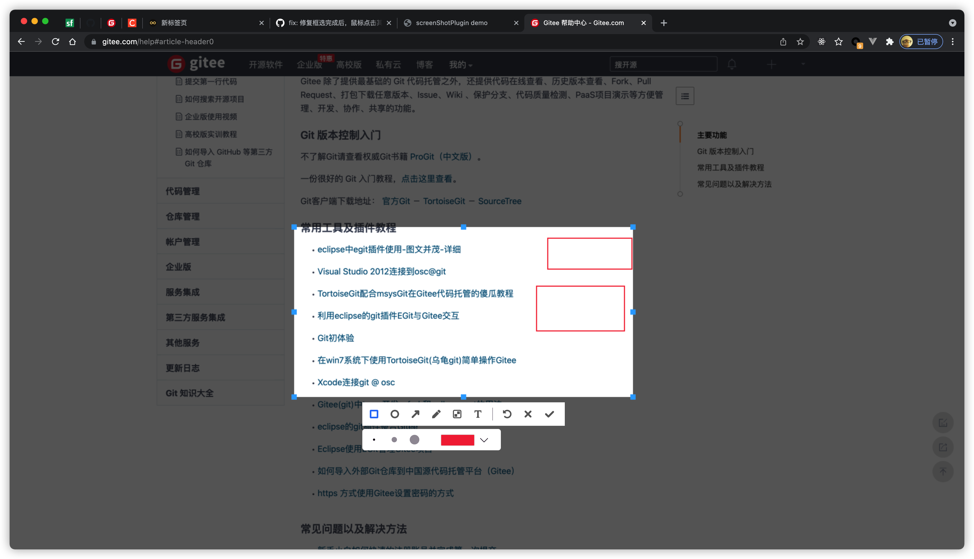Viewport: 974px width, 559px height.
Task: Bookmark this page with the star in the address bar
Action: (800, 42)
